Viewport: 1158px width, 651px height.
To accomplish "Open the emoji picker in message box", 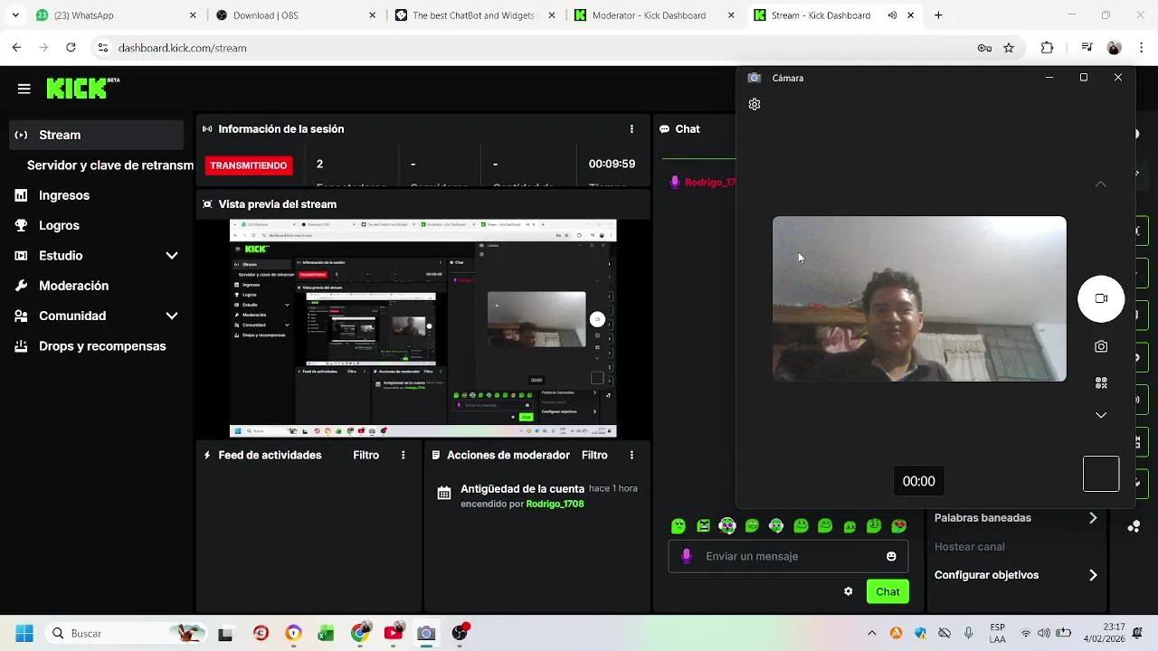I will point(891,556).
